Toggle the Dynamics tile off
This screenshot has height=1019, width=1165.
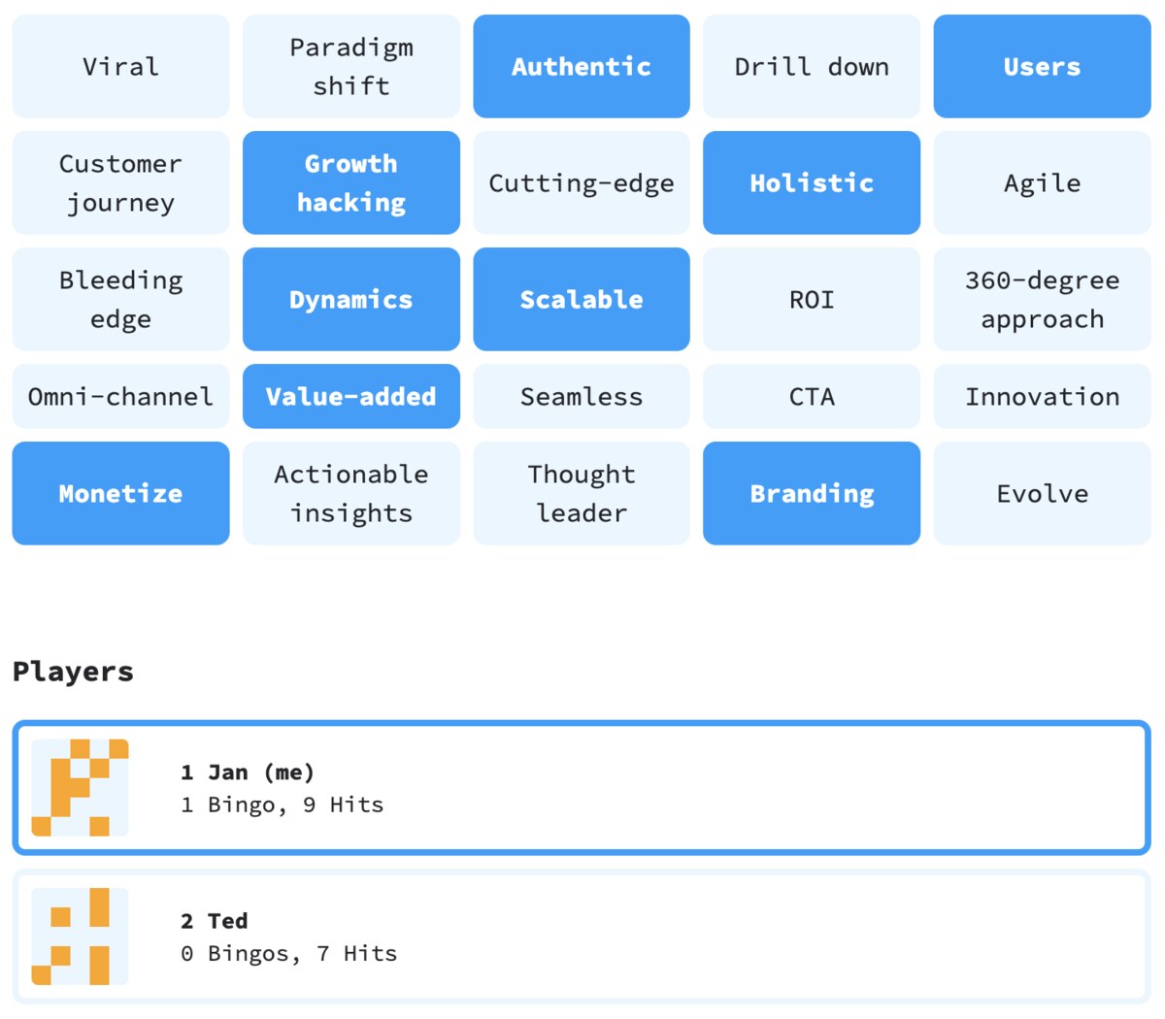tap(350, 299)
